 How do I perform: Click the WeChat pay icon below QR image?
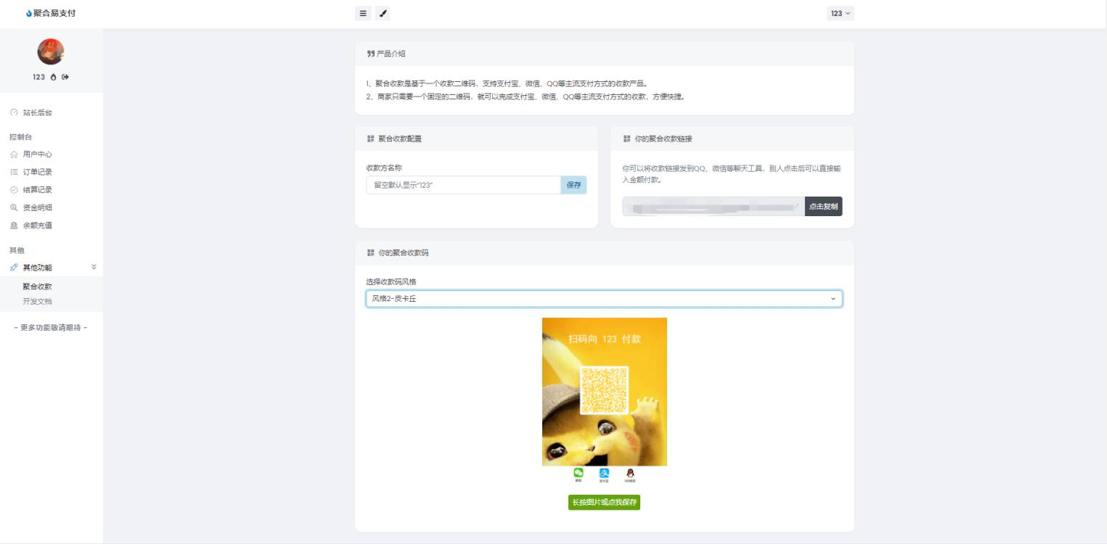click(x=579, y=474)
